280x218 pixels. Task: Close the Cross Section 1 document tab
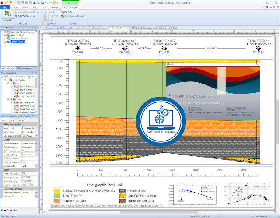coord(128,28)
